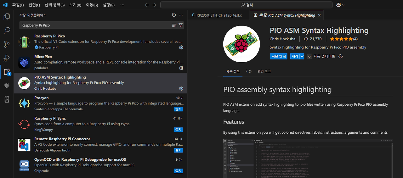403x178 pixels.
Task: Select the Details (세부 정보) tab
Action: coord(233,71)
